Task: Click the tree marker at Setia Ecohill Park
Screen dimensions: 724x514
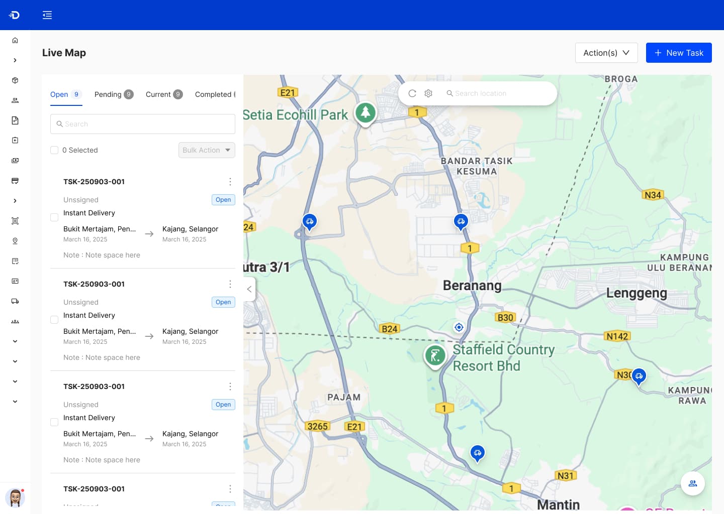Action: pos(366,113)
